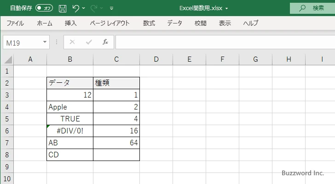Select the cell with value 64
Screen dimensions: 335x184
116,143
